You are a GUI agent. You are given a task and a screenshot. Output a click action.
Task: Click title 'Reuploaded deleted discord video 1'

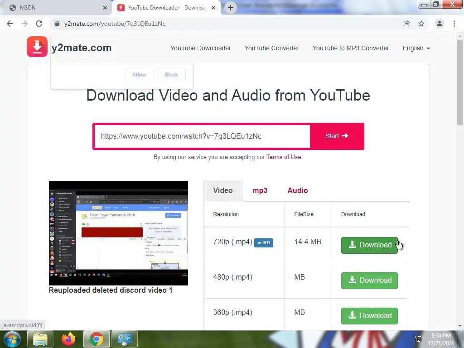(111, 290)
